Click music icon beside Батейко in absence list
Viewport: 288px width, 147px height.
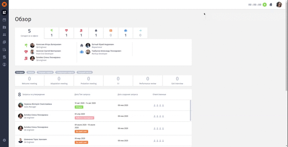coord(26,58)
